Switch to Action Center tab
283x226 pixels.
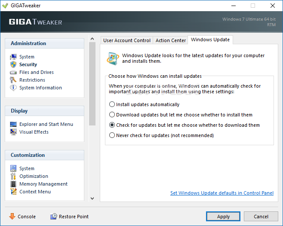click(x=171, y=40)
